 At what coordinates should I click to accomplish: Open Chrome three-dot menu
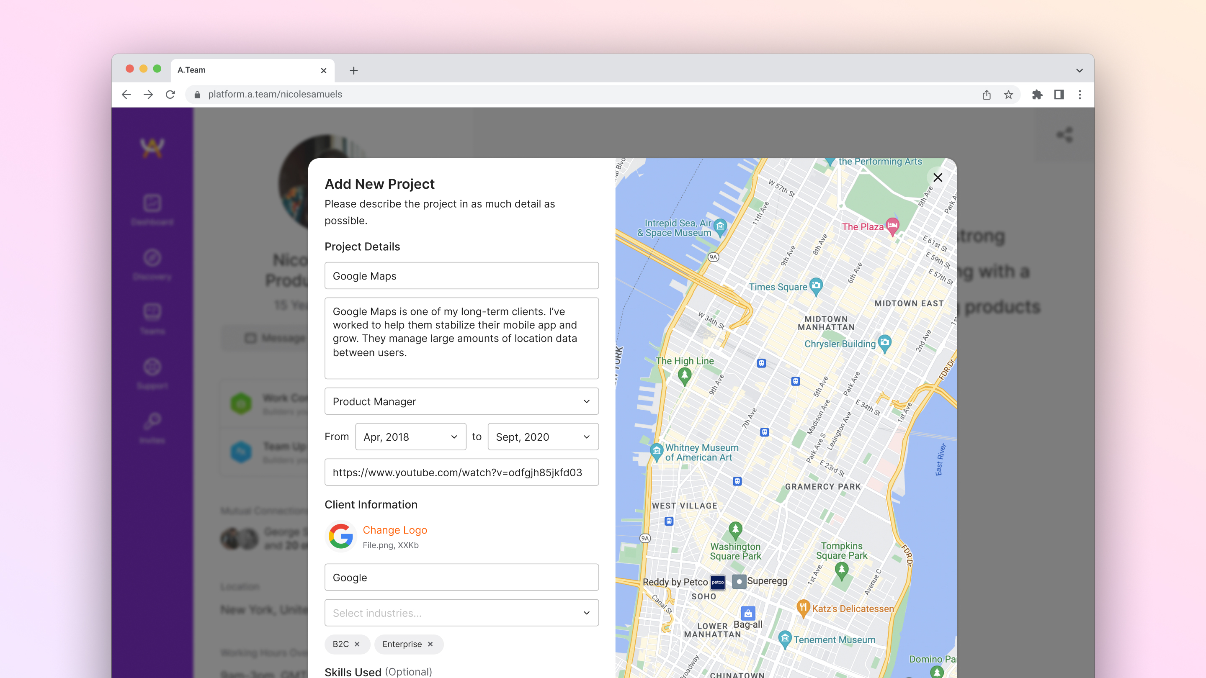click(1080, 95)
